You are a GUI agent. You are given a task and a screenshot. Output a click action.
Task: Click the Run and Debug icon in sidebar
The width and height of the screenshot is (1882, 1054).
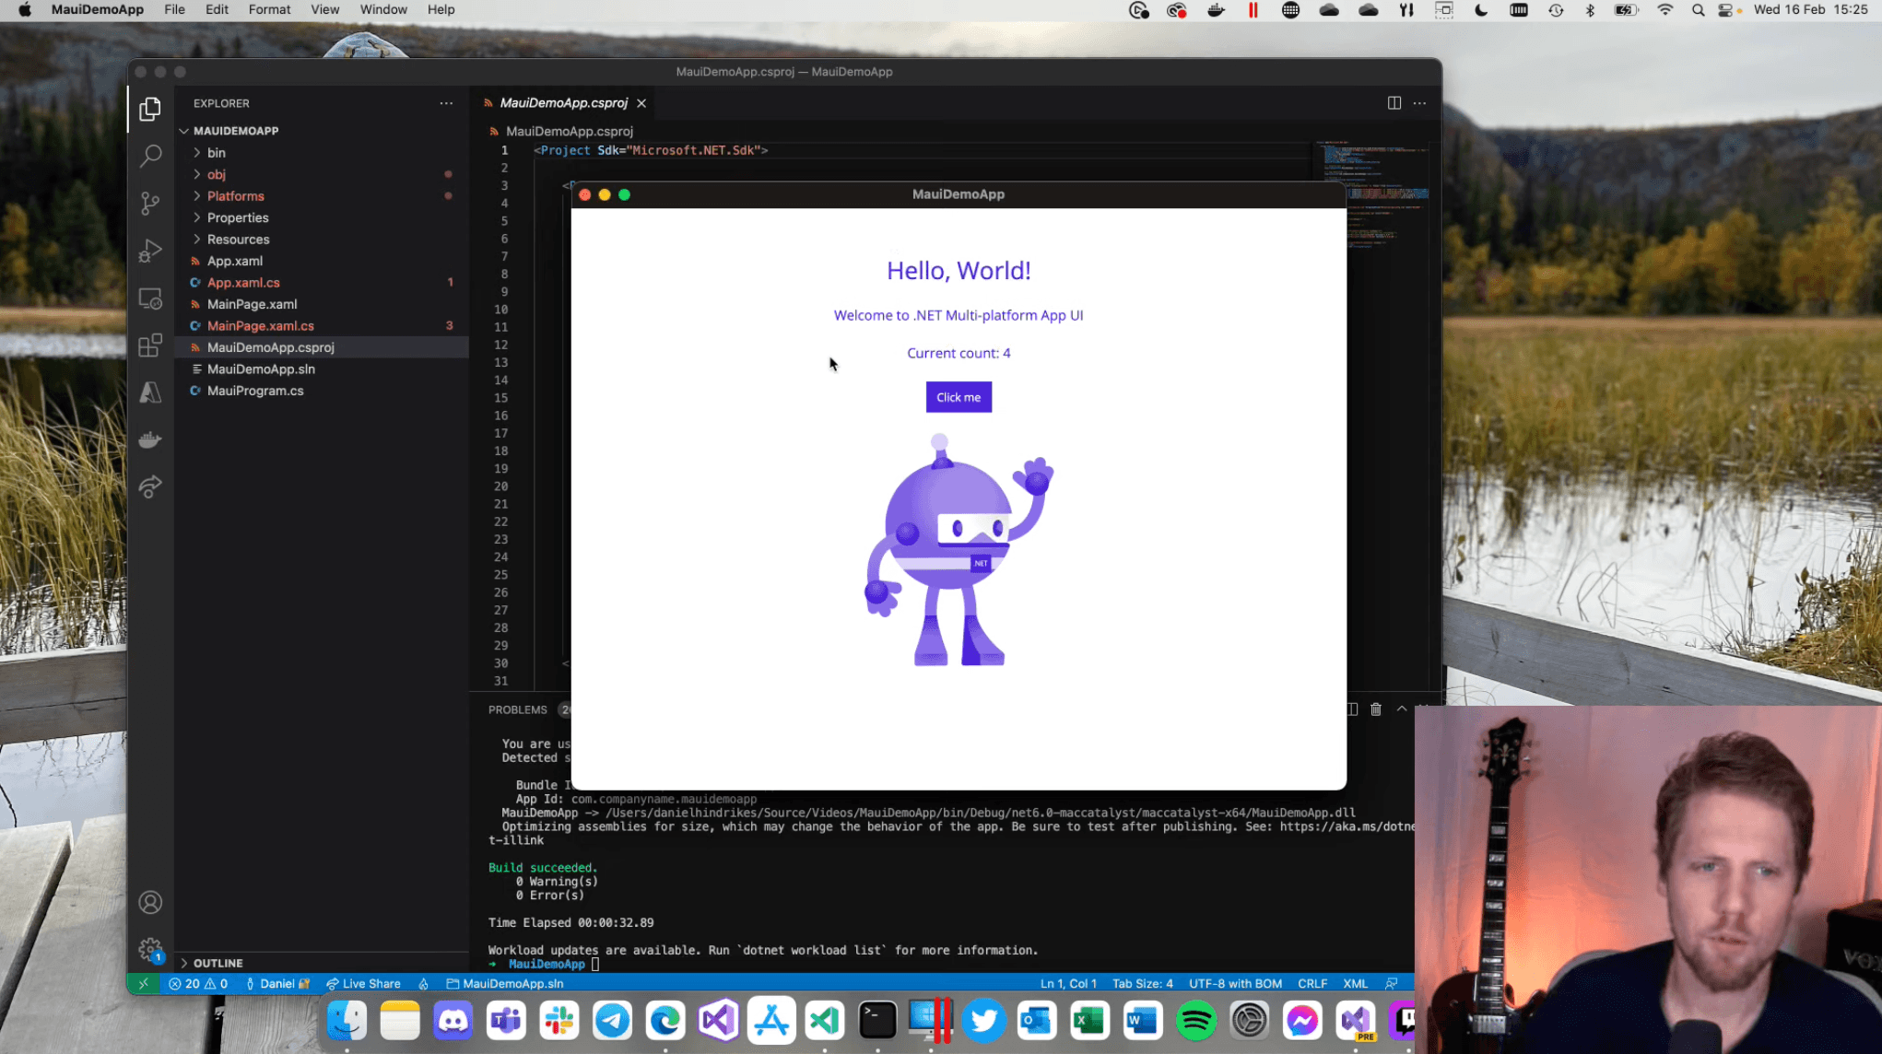coord(150,250)
